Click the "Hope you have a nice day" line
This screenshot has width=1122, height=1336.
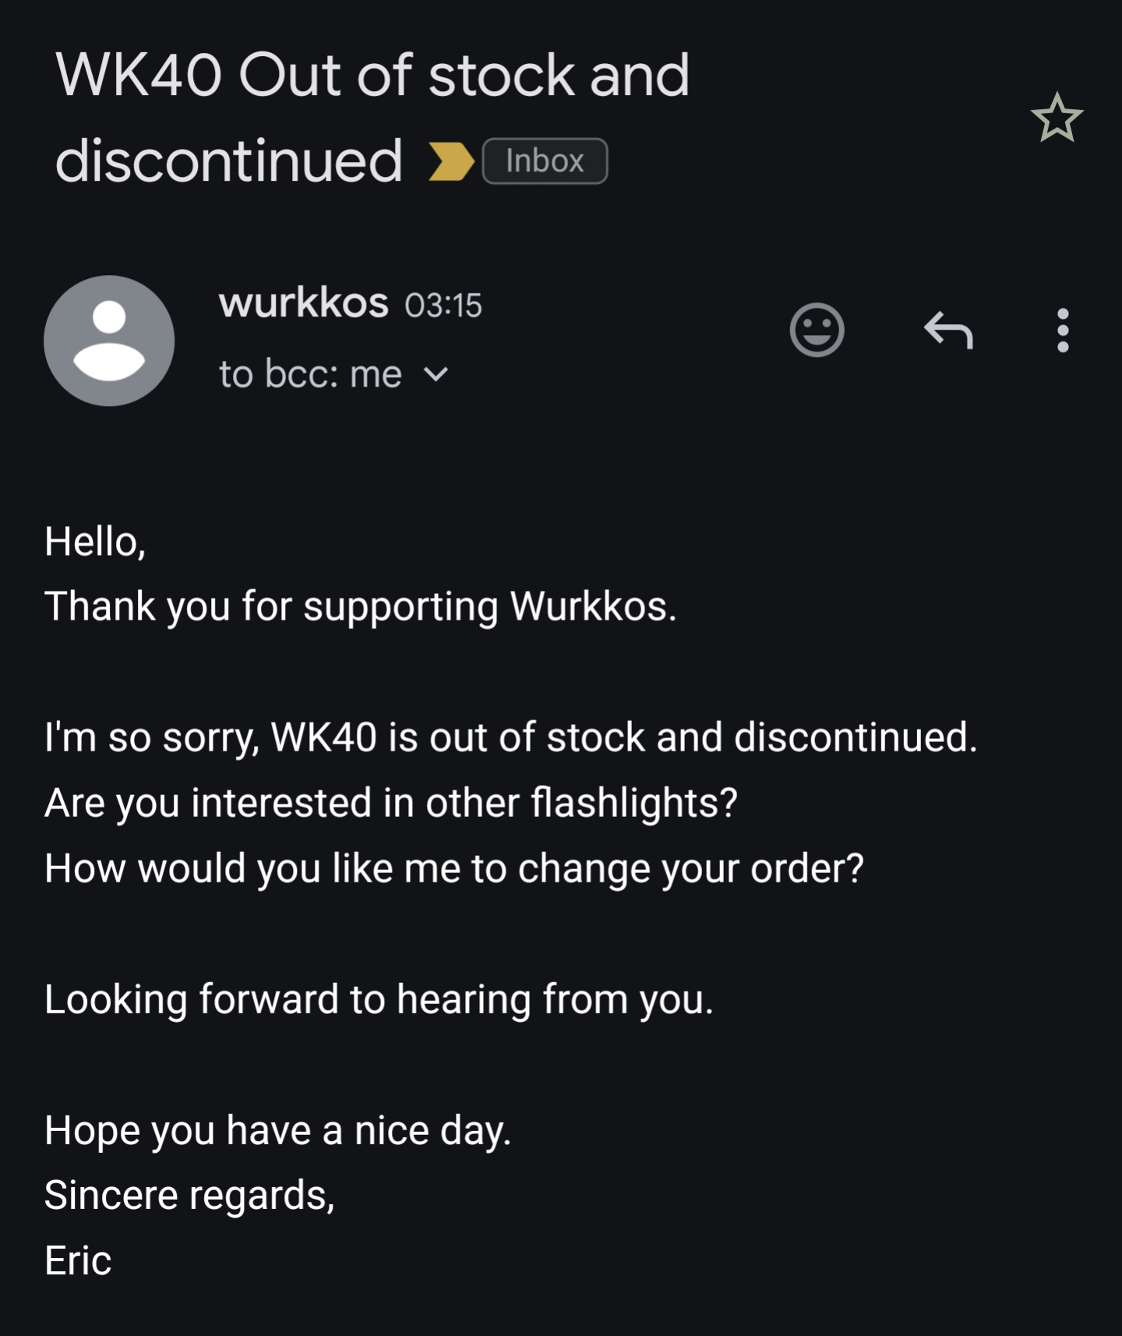[x=277, y=1129]
